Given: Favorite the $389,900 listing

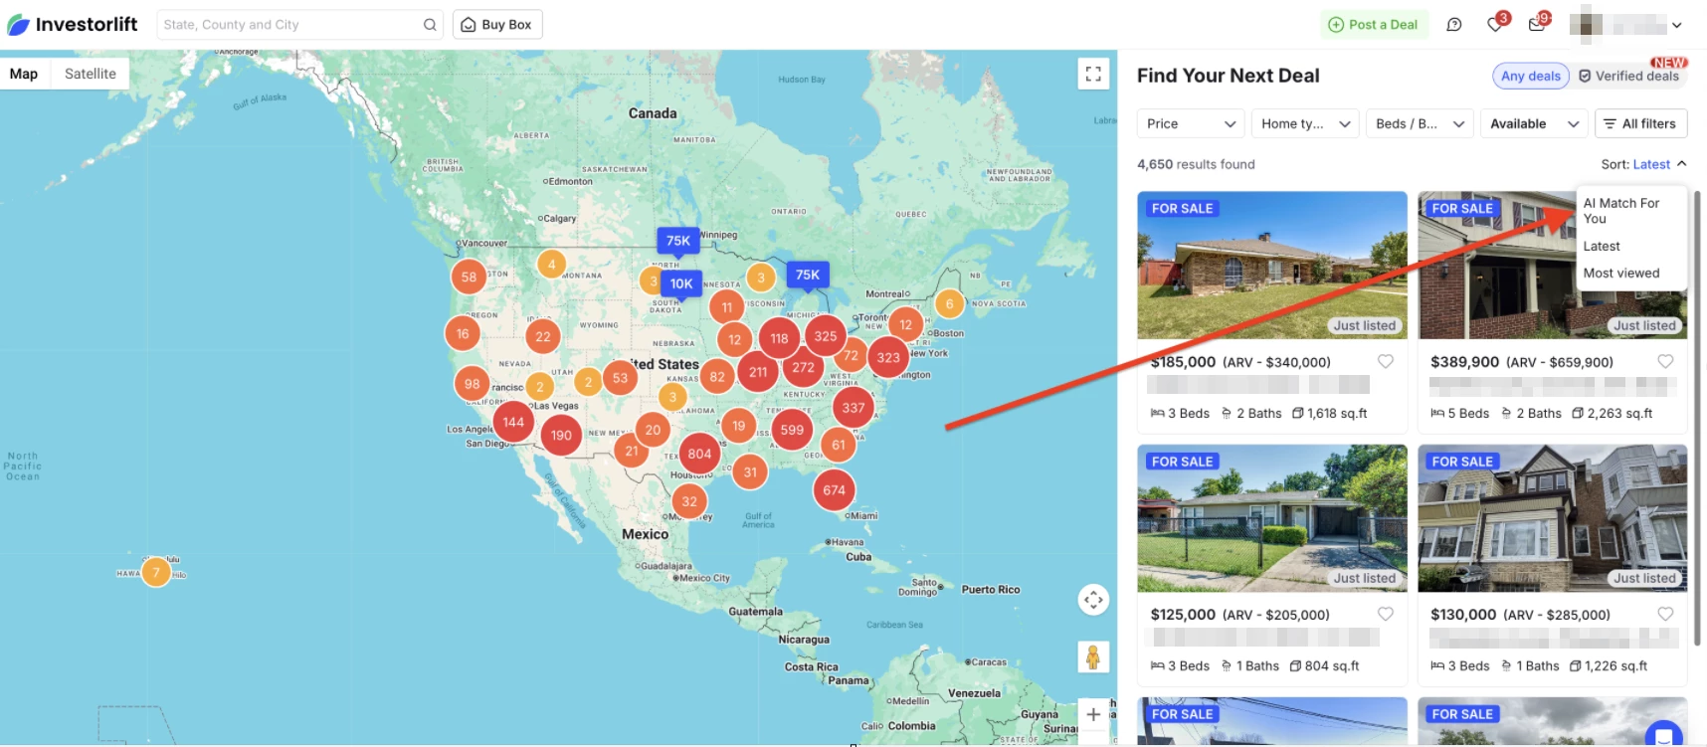Looking at the screenshot, I should tap(1665, 361).
